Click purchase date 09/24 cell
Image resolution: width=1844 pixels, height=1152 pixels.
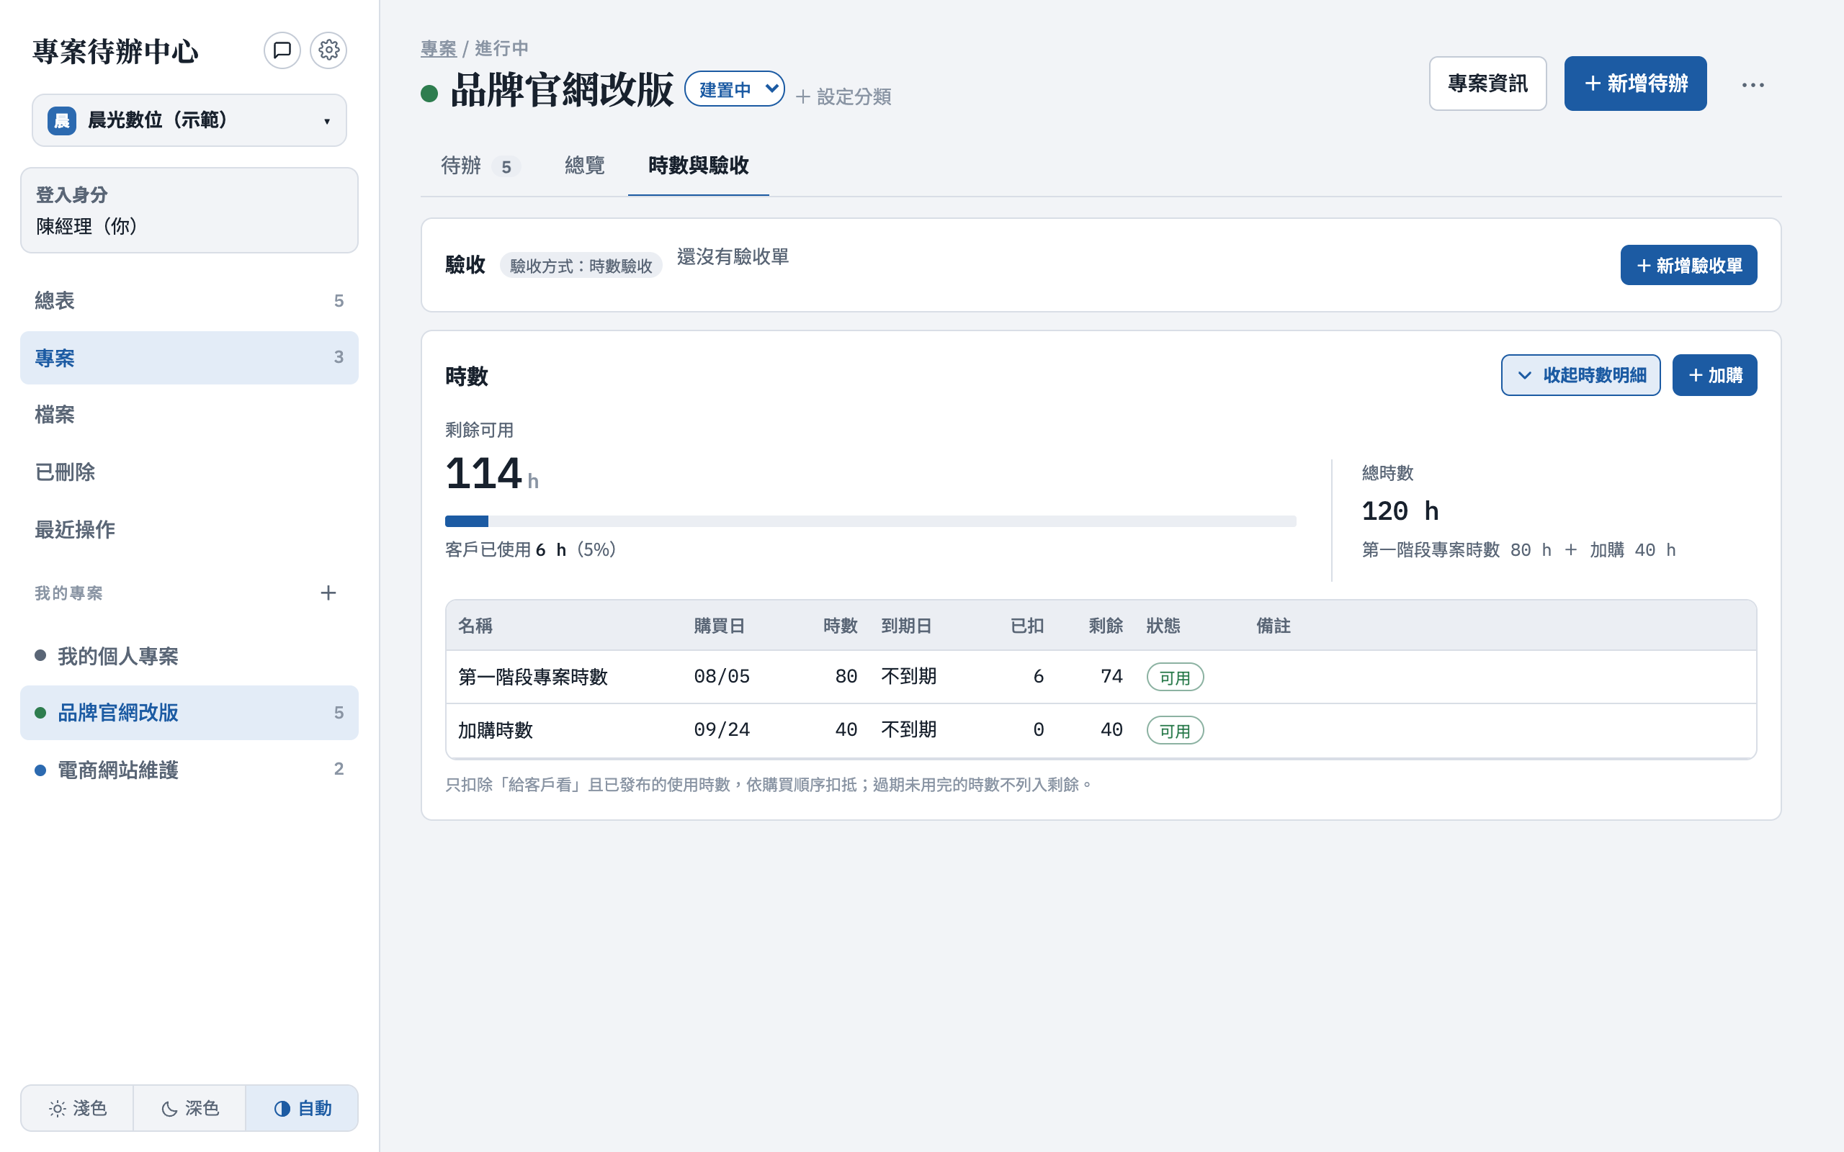click(722, 730)
